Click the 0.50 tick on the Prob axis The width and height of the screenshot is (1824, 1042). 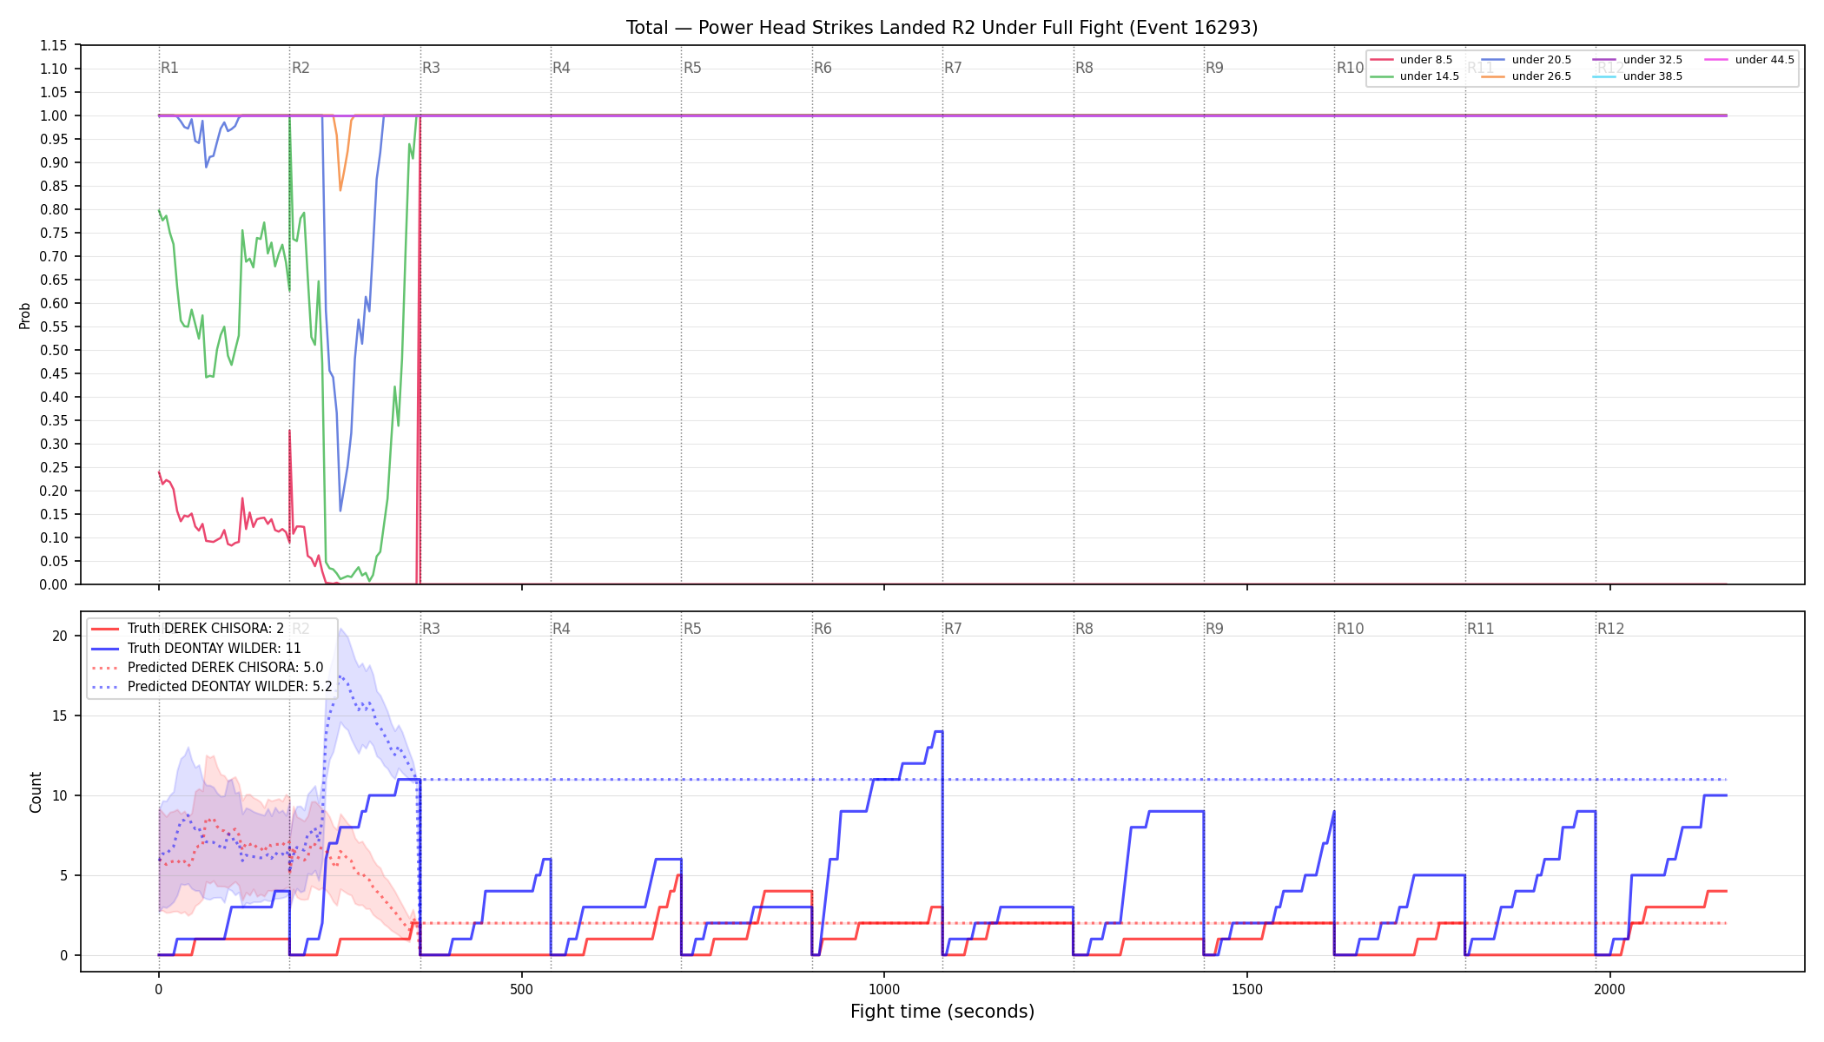pyautogui.click(x=54, y=350)
